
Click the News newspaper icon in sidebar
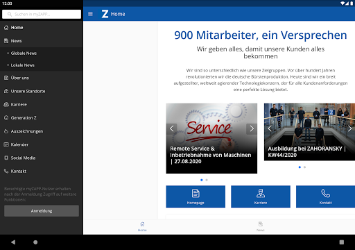(x=6, y=41)
